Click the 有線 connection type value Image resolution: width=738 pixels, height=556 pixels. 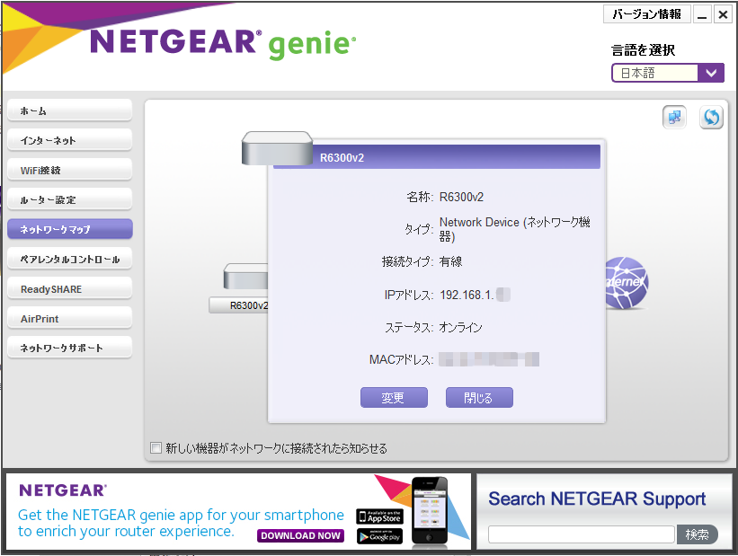(x=450, y=261)
